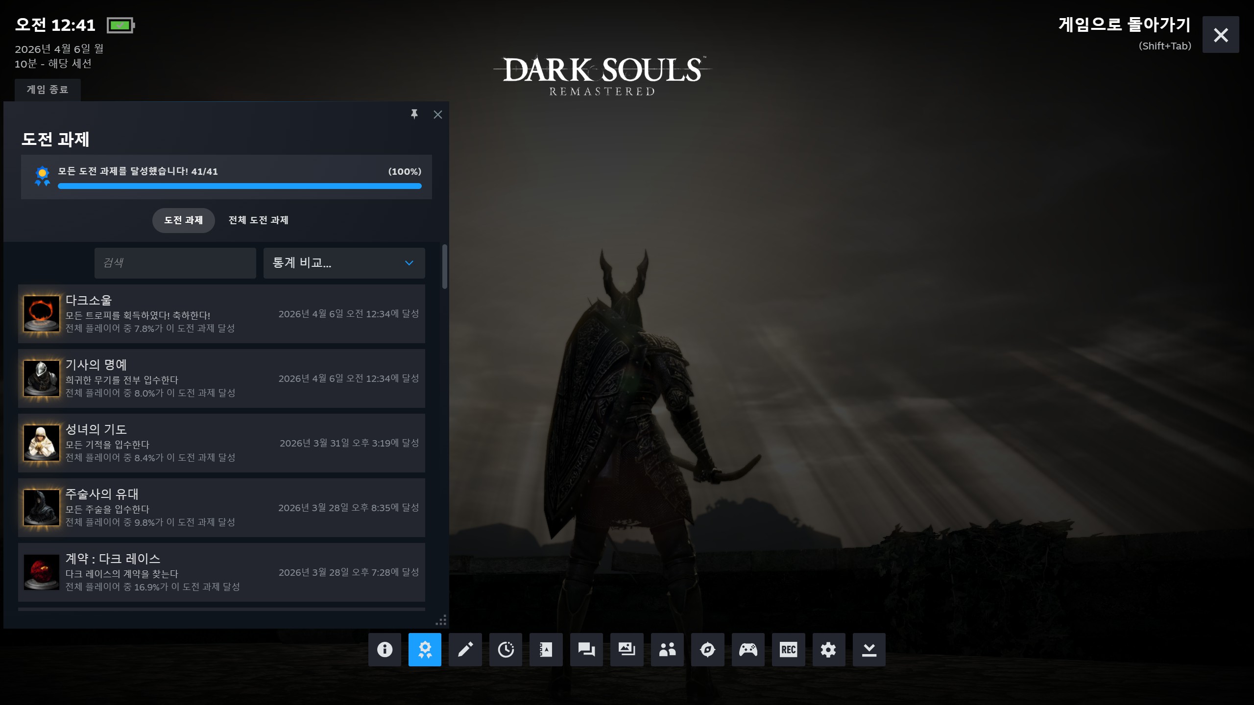The height and width of the screenshot is (705, 1254).
Task: Open the discussions chat bubbles icon
Action: click(x=586, y=650)
